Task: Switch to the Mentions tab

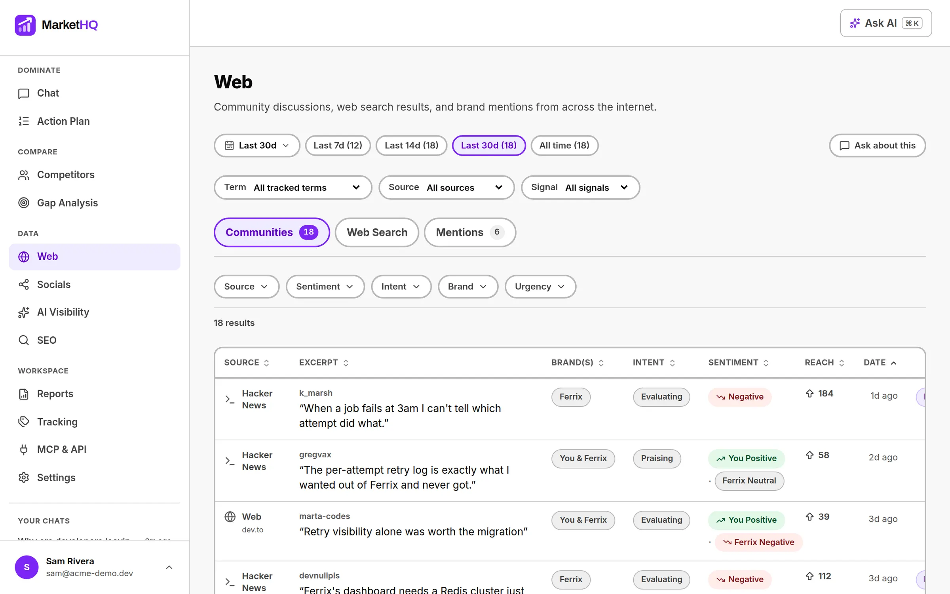Action: 470,232
